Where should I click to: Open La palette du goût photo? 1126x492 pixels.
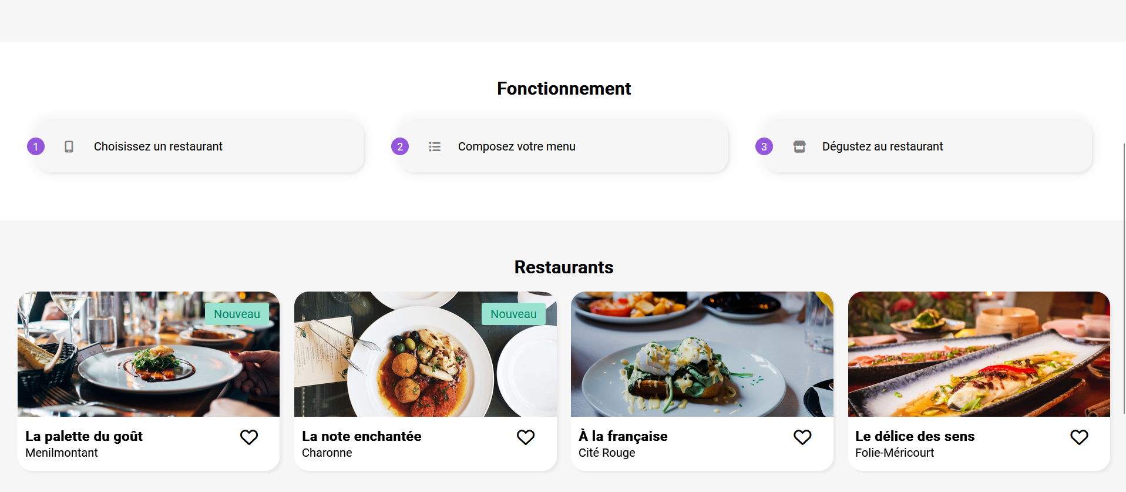149,354
